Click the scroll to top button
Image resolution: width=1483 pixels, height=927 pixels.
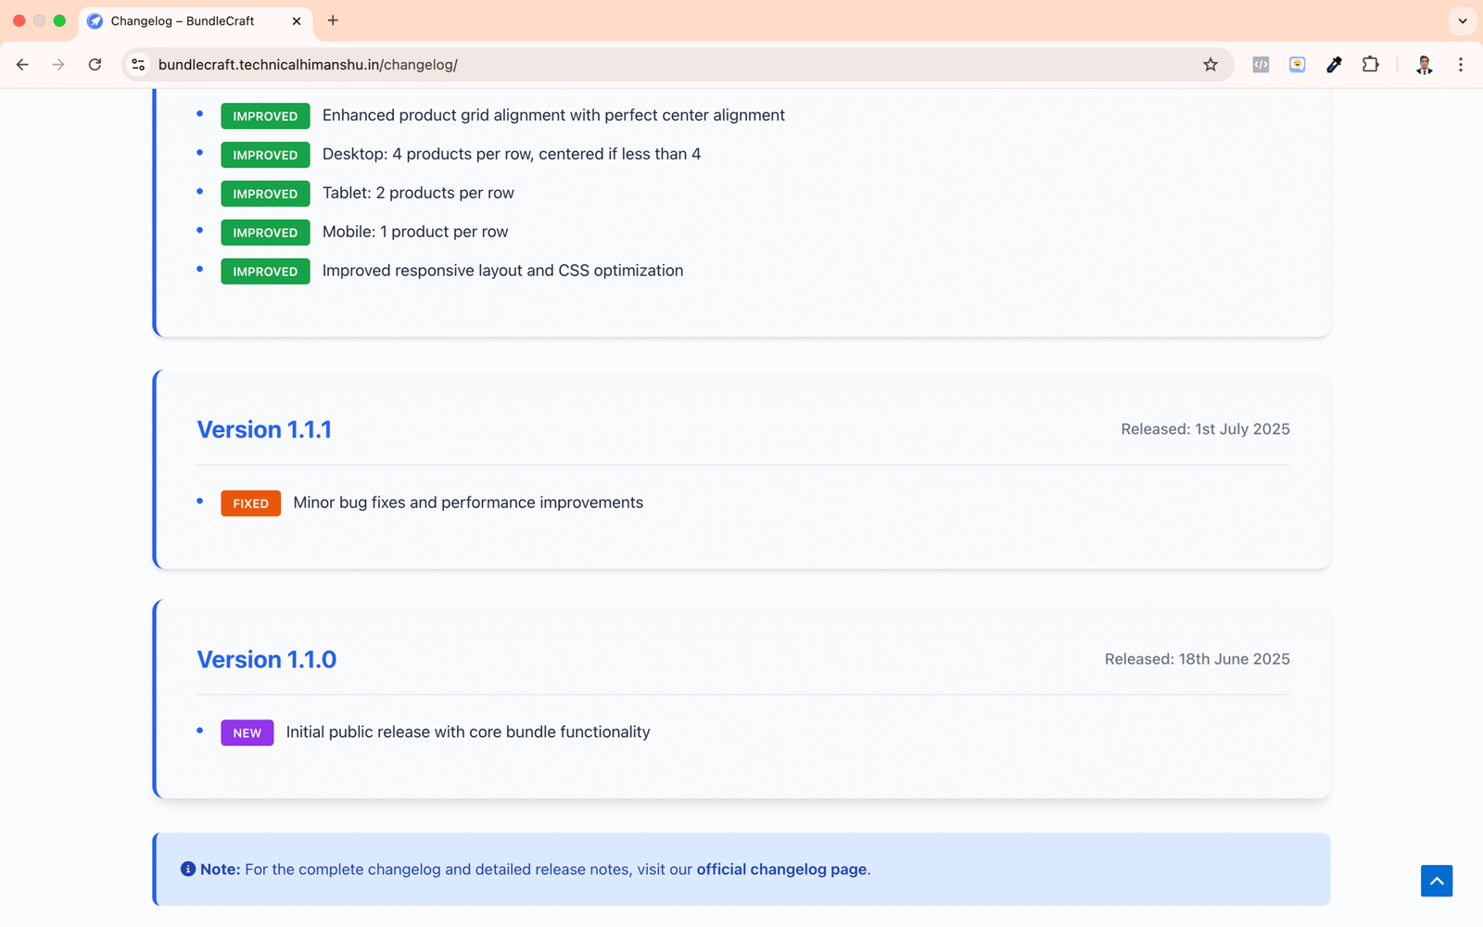pos(1436,881)
